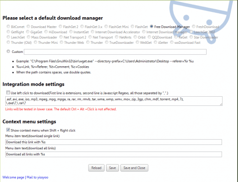The image size is (238, 182).
Task: Select the BitComet radio button
Action: [8, 26]
